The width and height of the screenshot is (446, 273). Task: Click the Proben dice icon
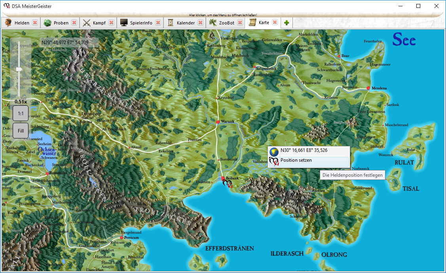47,22
